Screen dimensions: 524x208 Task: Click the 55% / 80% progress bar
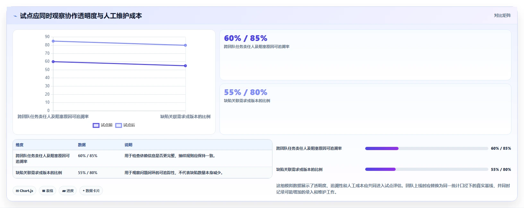pos(426,169)
